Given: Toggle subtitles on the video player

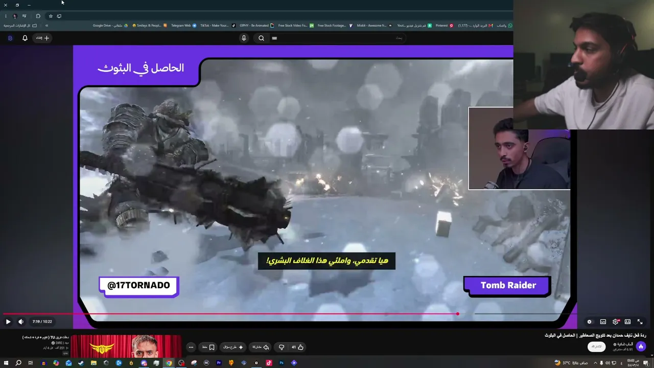Looking at the screenshot, I should (603, 322).
